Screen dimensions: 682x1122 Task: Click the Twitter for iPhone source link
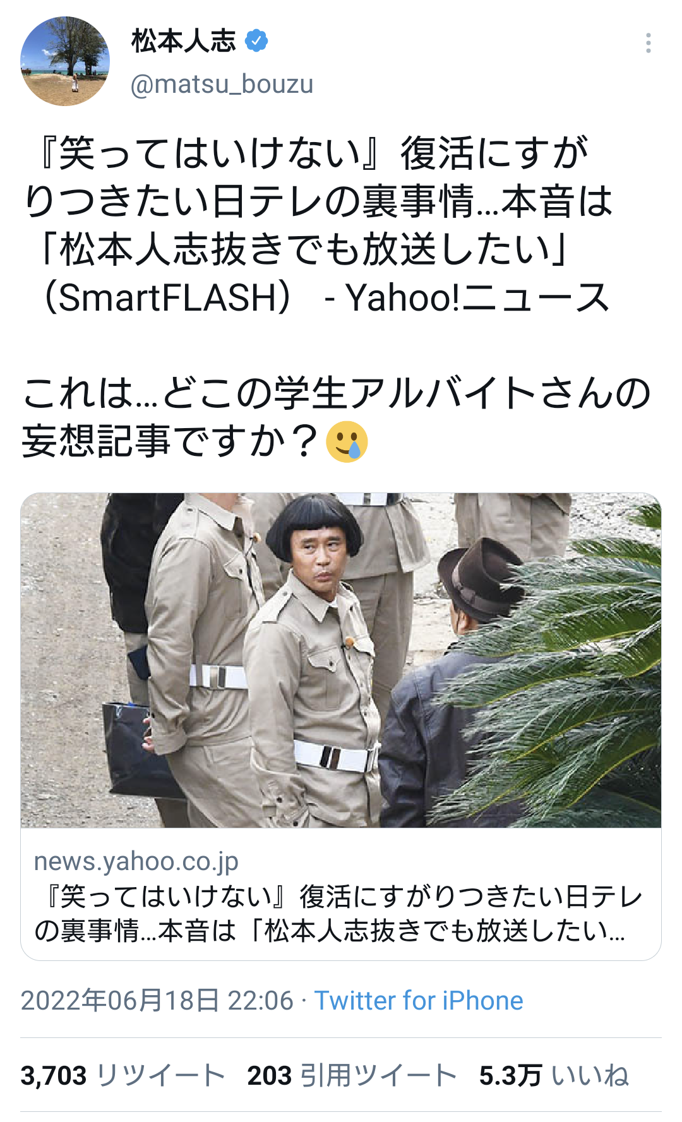point(419,1001)
